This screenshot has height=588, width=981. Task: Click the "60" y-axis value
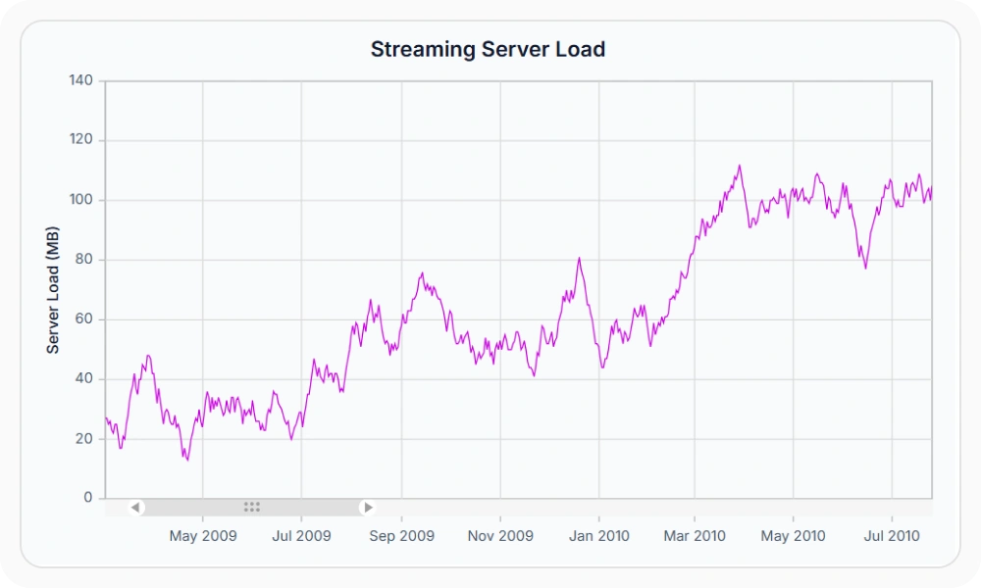coord(83,318)
